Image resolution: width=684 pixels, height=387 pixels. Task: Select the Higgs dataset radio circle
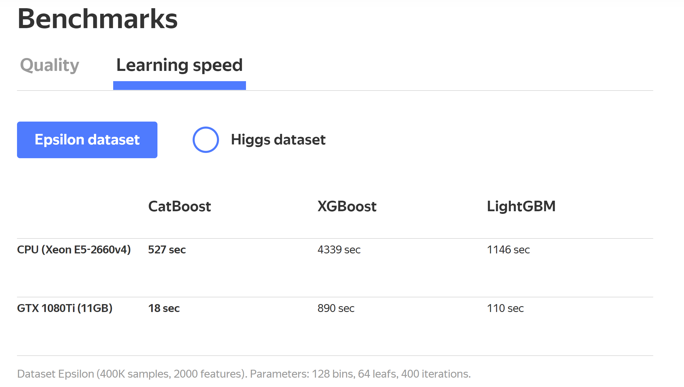point(206,140)
